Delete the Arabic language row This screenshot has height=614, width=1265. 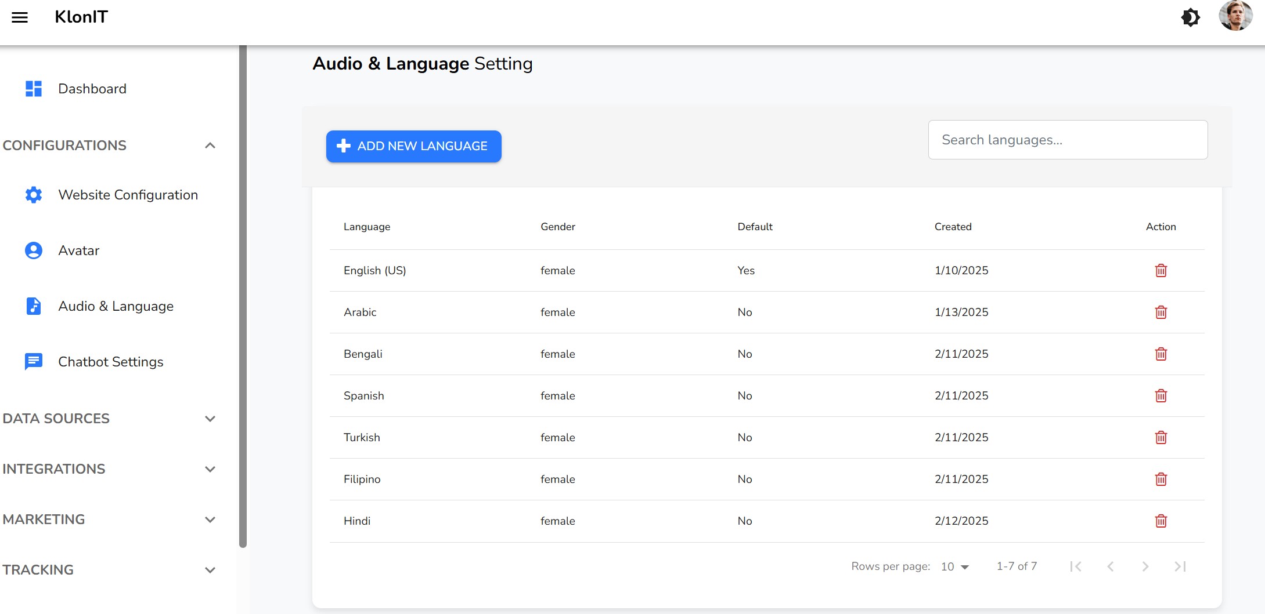click(x=1161, y=313)
